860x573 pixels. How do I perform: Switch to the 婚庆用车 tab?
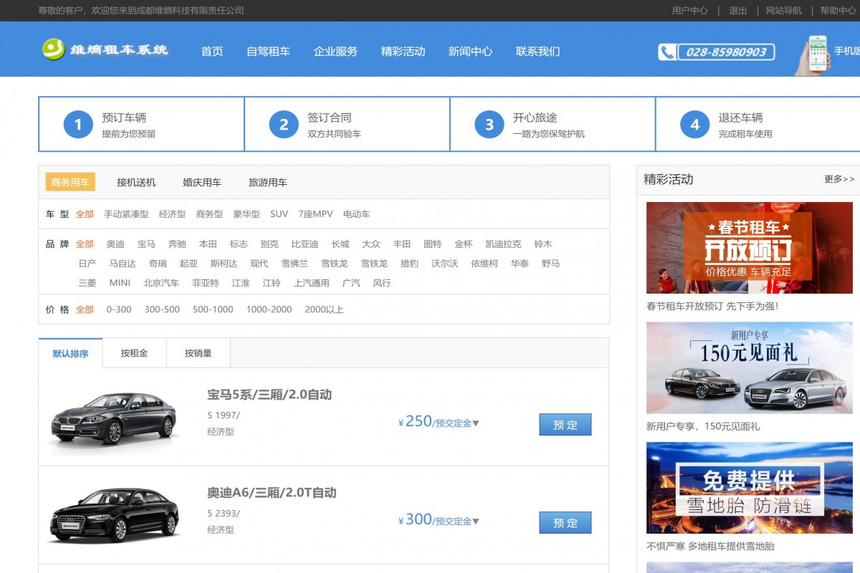[x=202, y=182]
